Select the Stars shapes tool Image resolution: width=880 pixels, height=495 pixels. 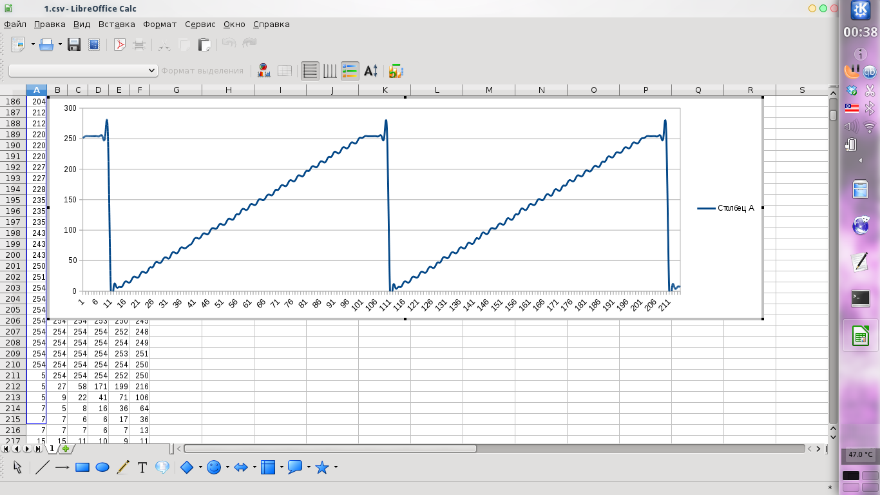pyautogui.click(x=322, y=467)
